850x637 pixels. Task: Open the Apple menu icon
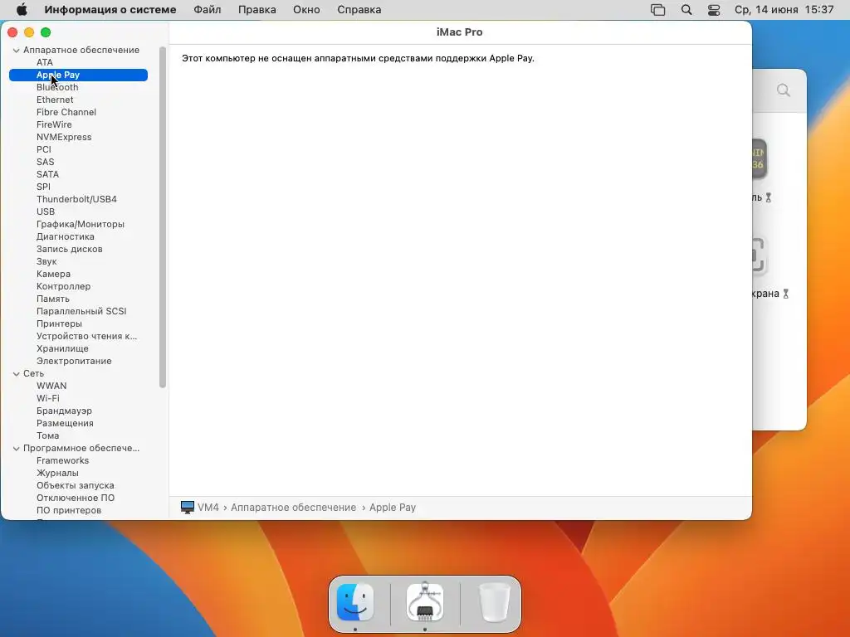(22, 10)
